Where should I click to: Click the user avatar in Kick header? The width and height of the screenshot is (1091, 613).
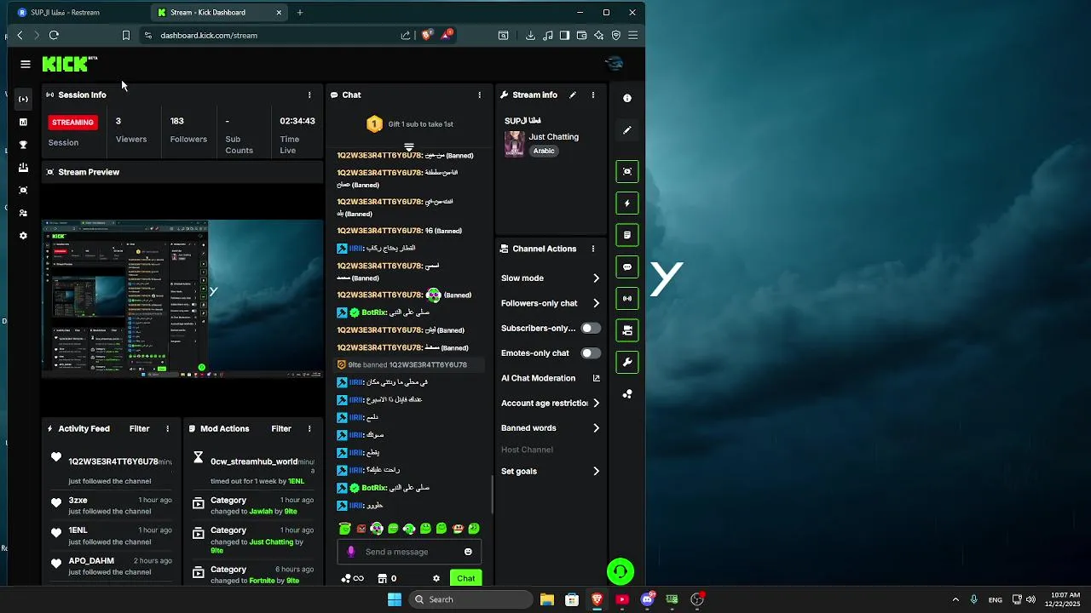pyautogui.click(x=614, y=64)
